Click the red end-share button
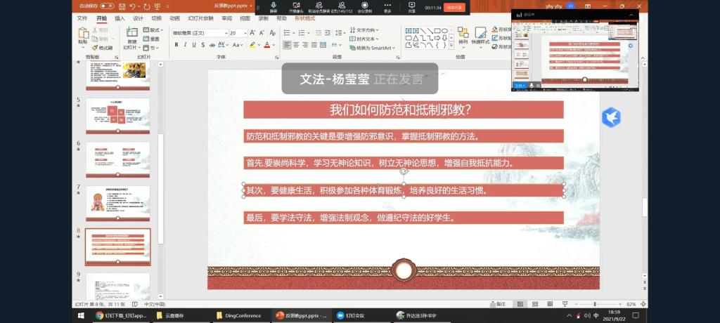720x323 pixels. click(455, 7)
